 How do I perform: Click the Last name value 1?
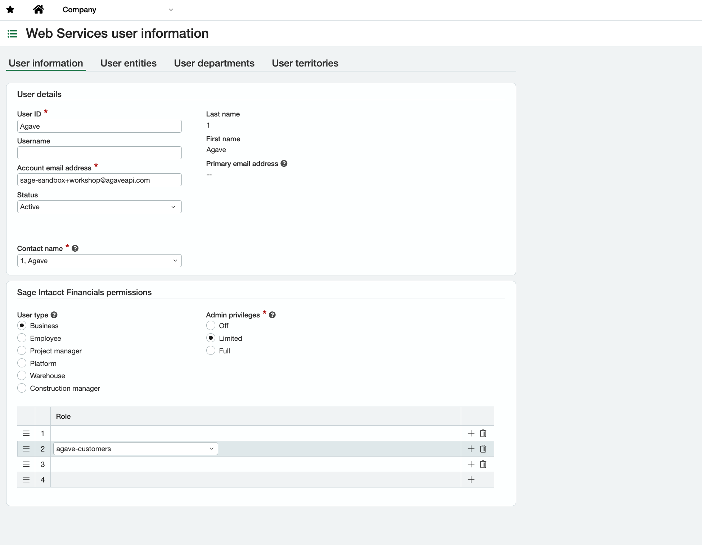[x=208, y=125]
